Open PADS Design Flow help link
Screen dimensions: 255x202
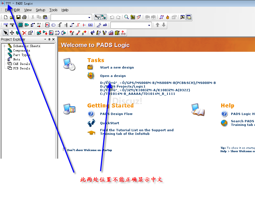pos(116,114)
